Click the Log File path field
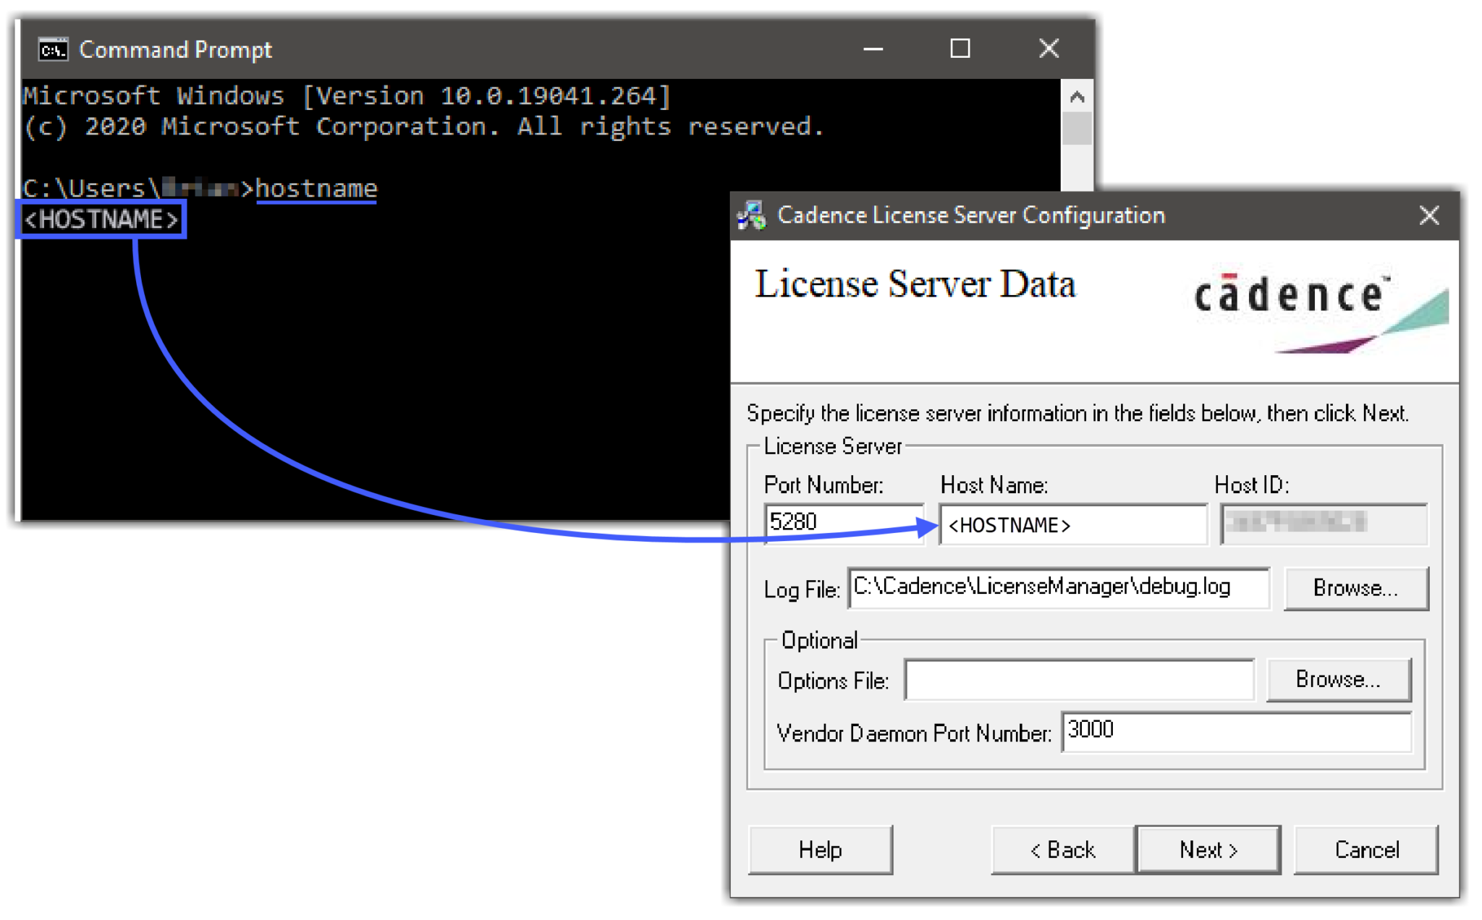Screen dimensions: 1482x920 click(1058, 587)
